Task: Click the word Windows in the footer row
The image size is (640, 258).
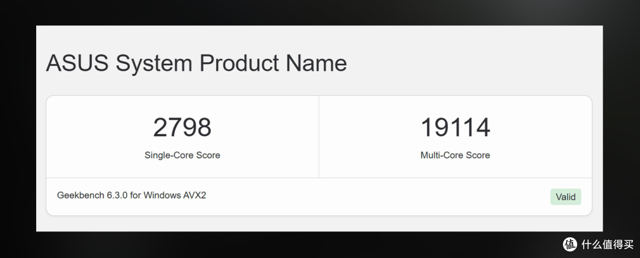Action: (162, 195)
